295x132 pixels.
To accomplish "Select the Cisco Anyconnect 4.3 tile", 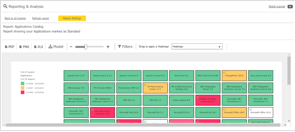I will [261, 75].
